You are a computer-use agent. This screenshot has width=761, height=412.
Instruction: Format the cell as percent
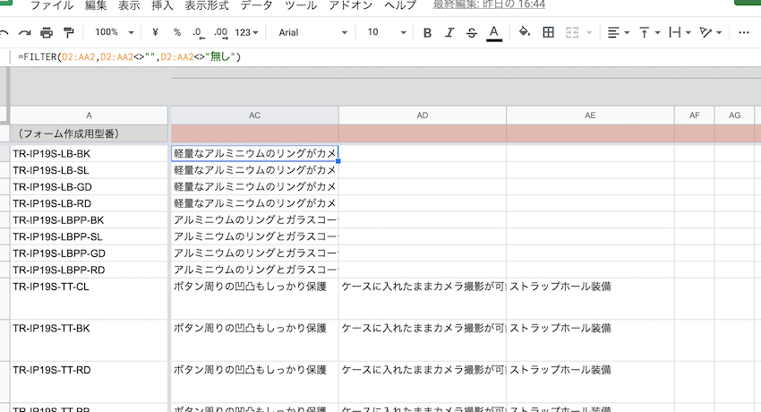point(177,32)
